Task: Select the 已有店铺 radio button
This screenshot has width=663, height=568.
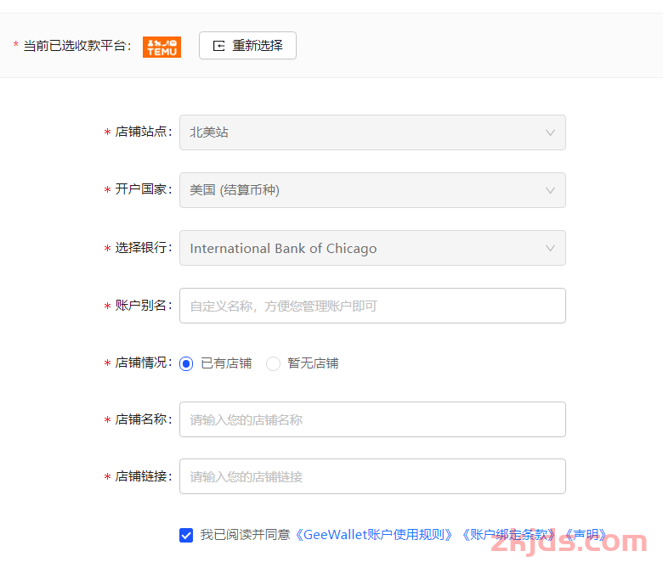Action: pyautogui.click(x=186, y=363)
